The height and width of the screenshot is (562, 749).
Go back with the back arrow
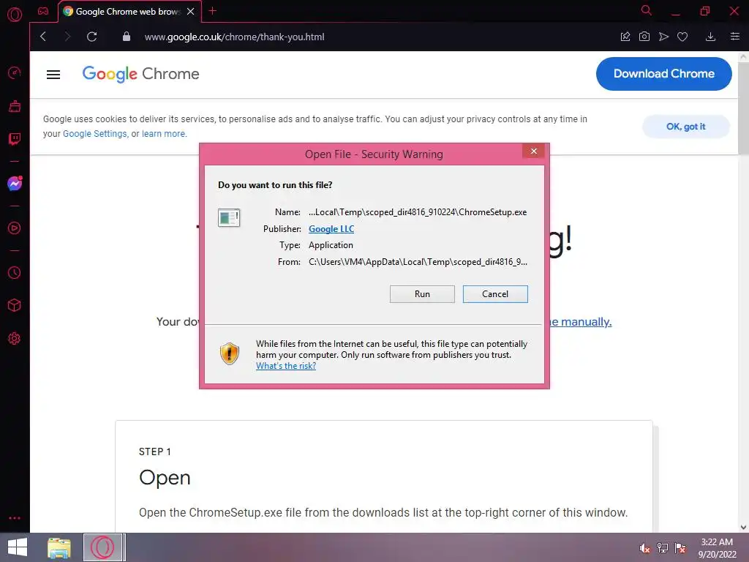point(43,37)
